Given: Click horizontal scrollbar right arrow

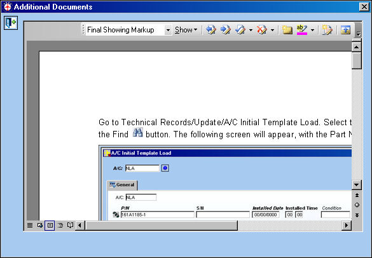Looking at the screenshot, I should pyautogui.click(x=347, y=225).
